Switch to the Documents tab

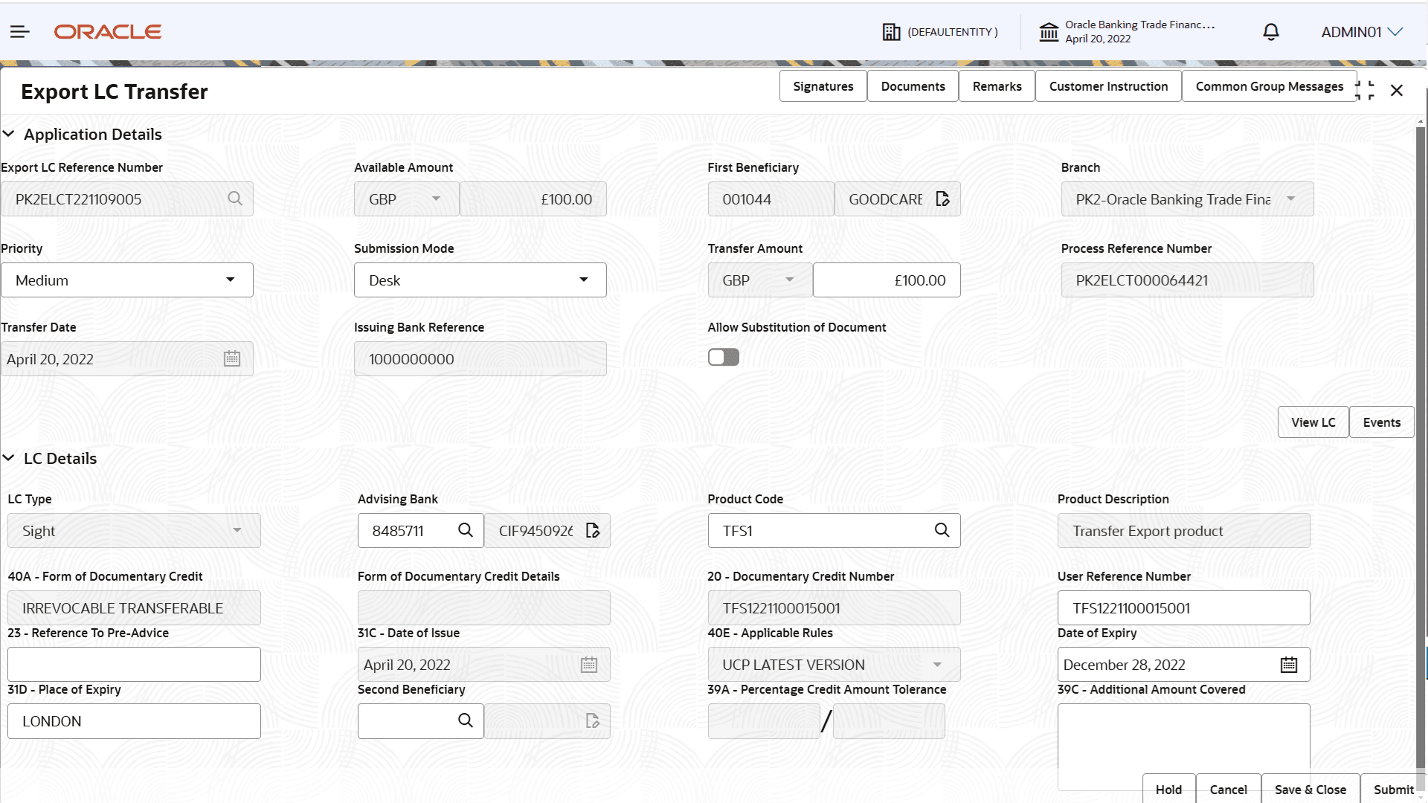912,86
